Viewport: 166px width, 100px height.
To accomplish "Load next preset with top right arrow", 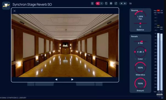I will pyautogui.click(x=125, y=4).
